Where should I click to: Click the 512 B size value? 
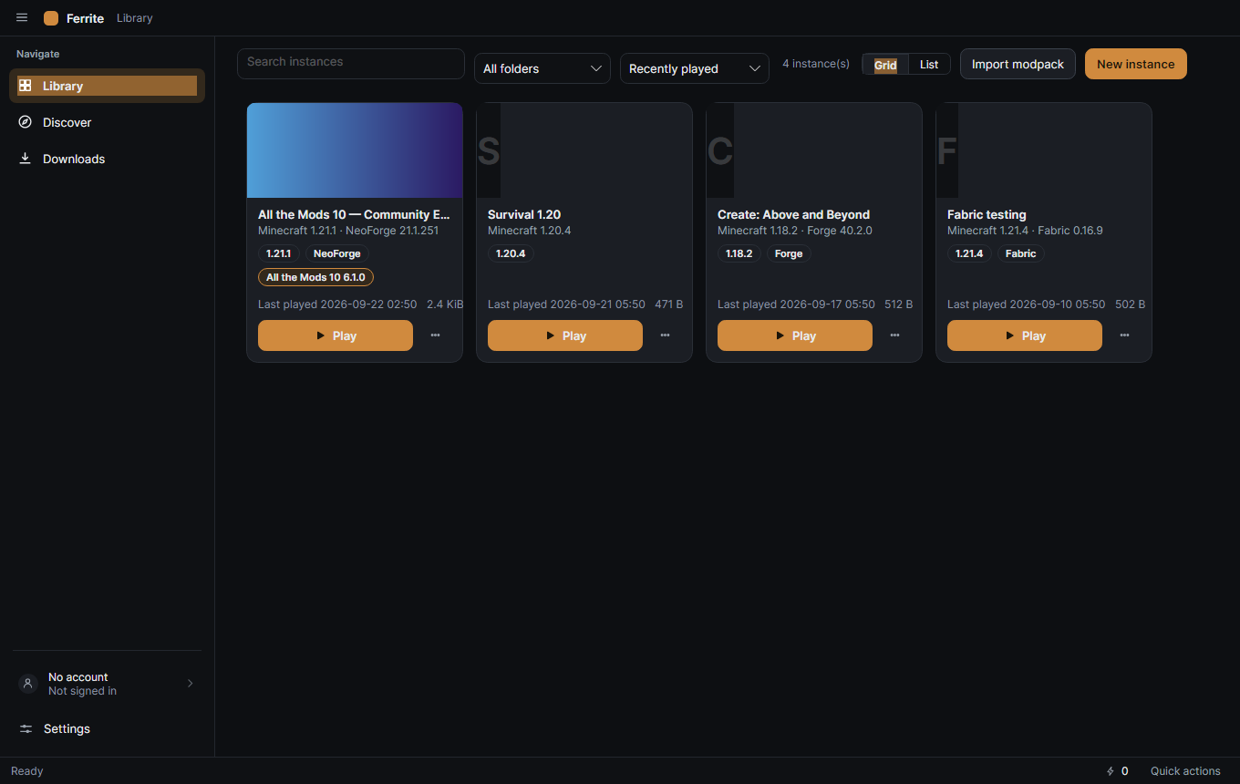point(898,304)
